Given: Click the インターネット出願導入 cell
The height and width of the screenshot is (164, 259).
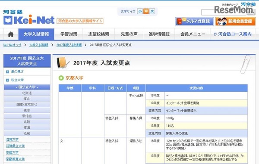Looking at the screenshot, I should point(206,111).
